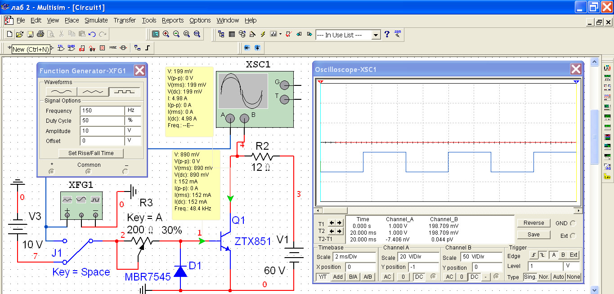
Task: Open the spreadsheet view icon
Action: 232,34
